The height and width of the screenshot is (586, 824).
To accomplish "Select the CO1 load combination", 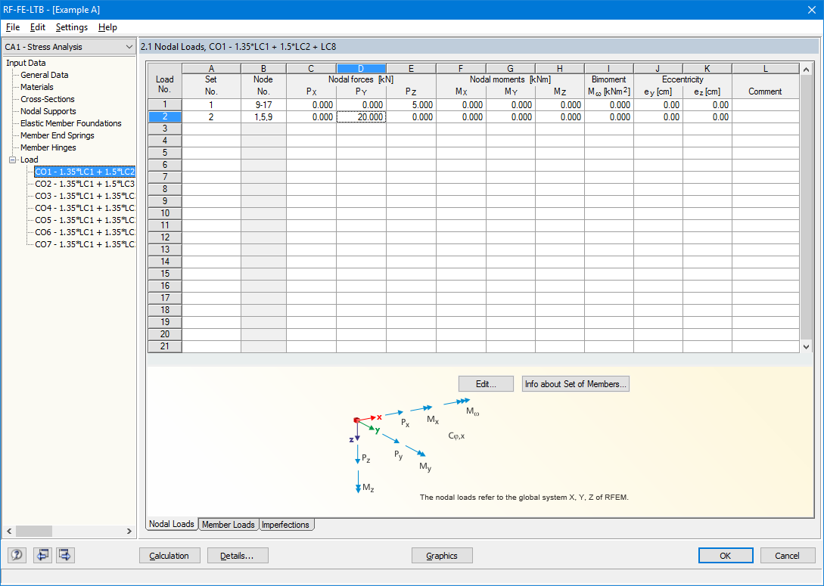I will [x=85, y=172].
